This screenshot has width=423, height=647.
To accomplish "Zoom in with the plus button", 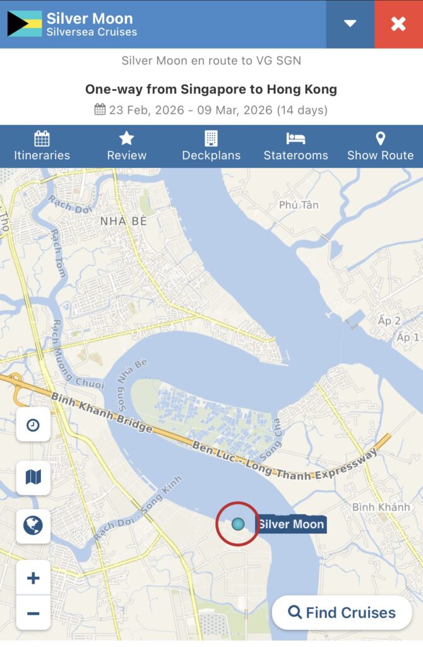I will [33, 577].
